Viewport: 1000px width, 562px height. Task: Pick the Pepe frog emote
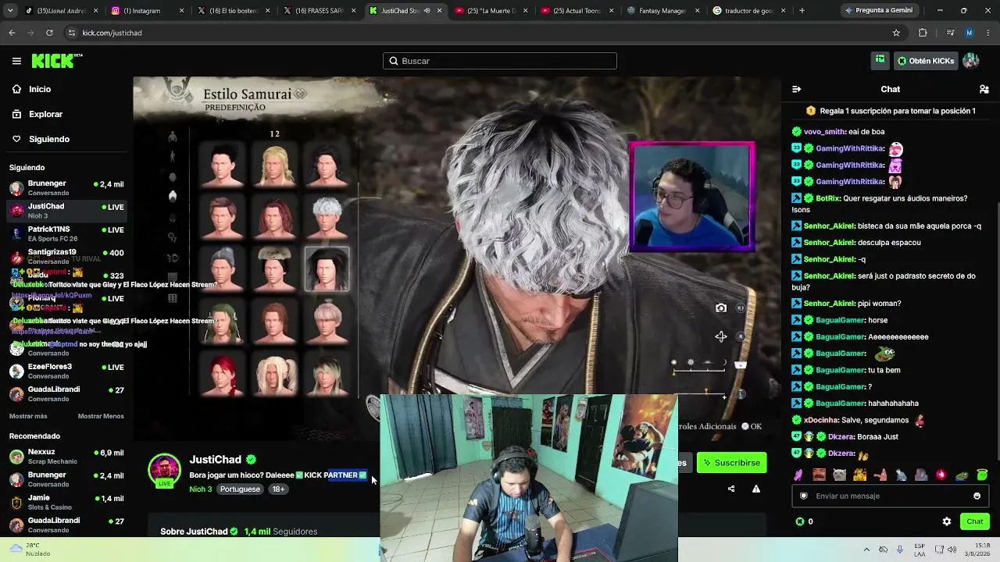962,475
